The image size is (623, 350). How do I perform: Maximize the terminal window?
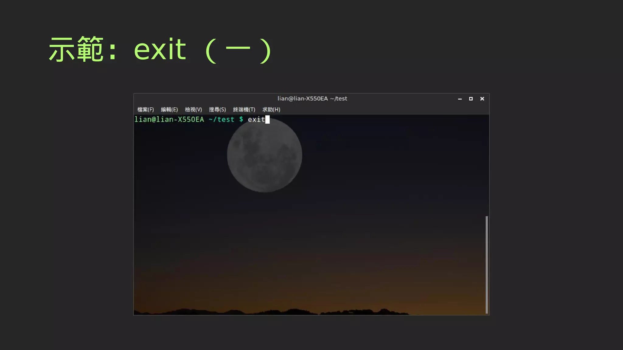(x=471, y=99)
